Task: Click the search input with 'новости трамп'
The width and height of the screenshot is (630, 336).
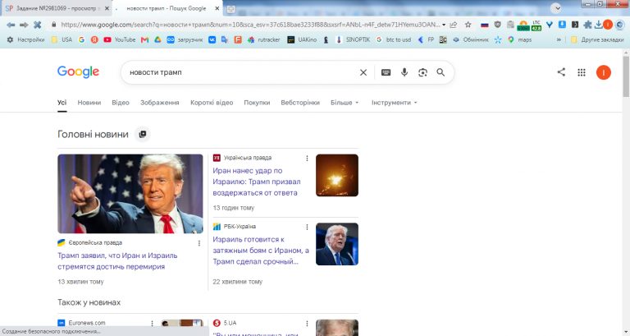Action: click(x=241, y=72)
